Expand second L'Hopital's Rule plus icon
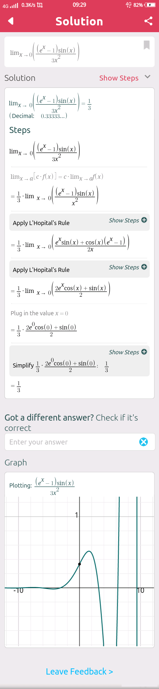 [144, 267]
